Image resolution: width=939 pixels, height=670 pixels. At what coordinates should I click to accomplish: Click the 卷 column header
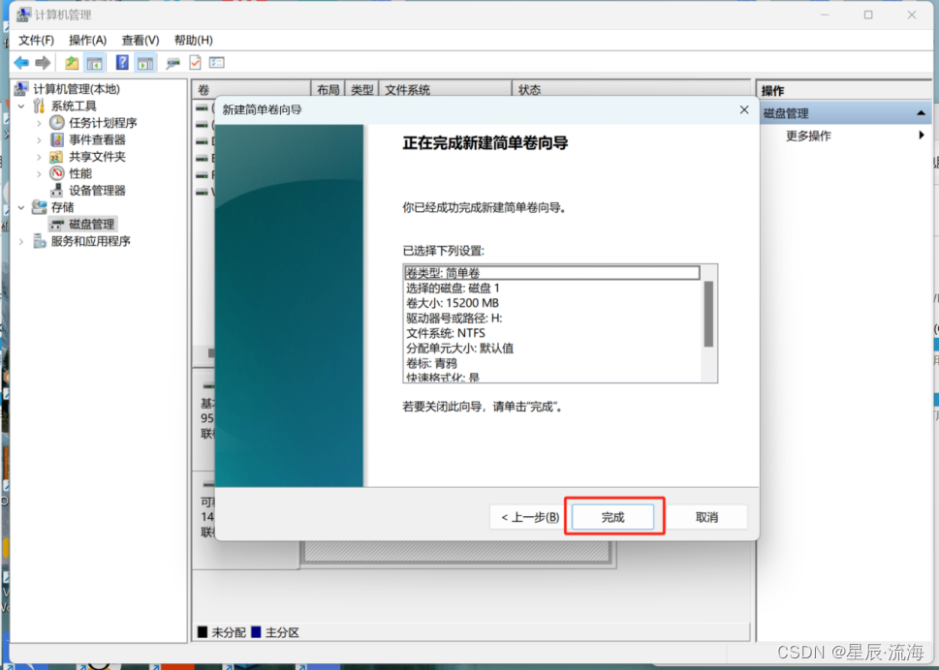pos(252,89)
